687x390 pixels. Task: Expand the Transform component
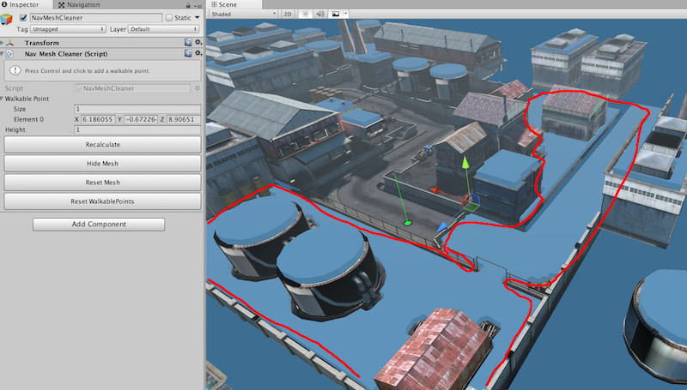point(3,43)
